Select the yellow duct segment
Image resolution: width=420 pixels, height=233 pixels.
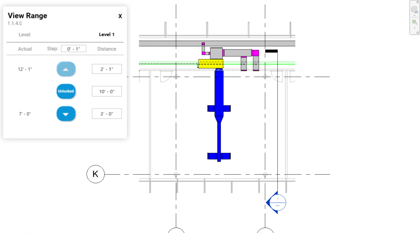click(211, 64)
